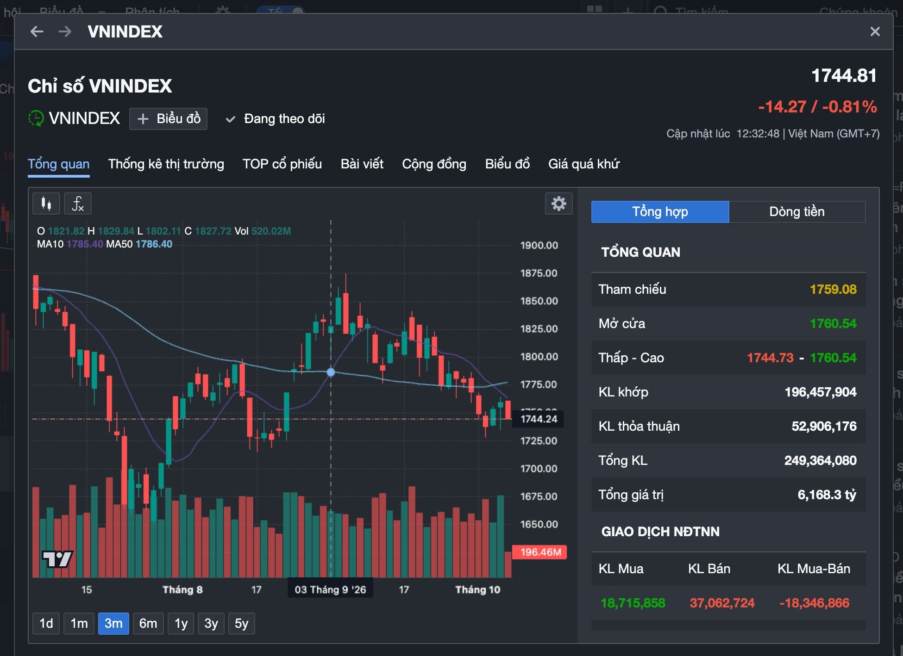The width and height of the screenshot is (903, 656).
Task: Open the Thống kê thị trường tab
Action: pos(166,164)
